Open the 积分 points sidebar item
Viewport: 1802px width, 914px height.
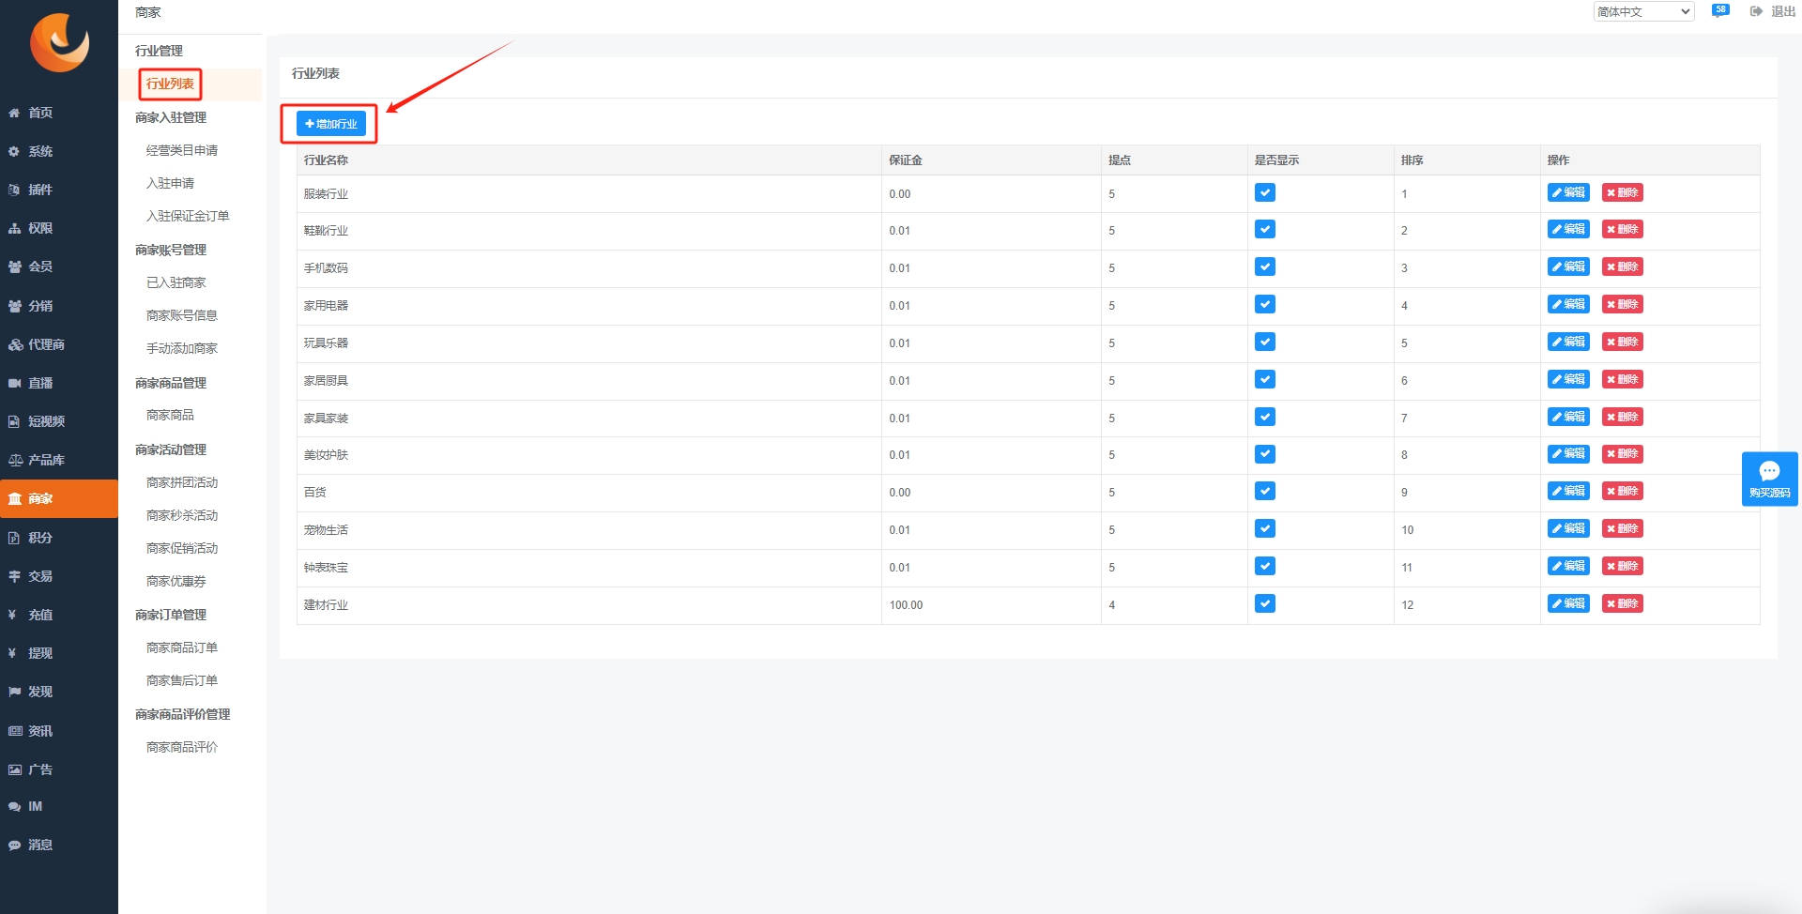[x=58, y=538]
